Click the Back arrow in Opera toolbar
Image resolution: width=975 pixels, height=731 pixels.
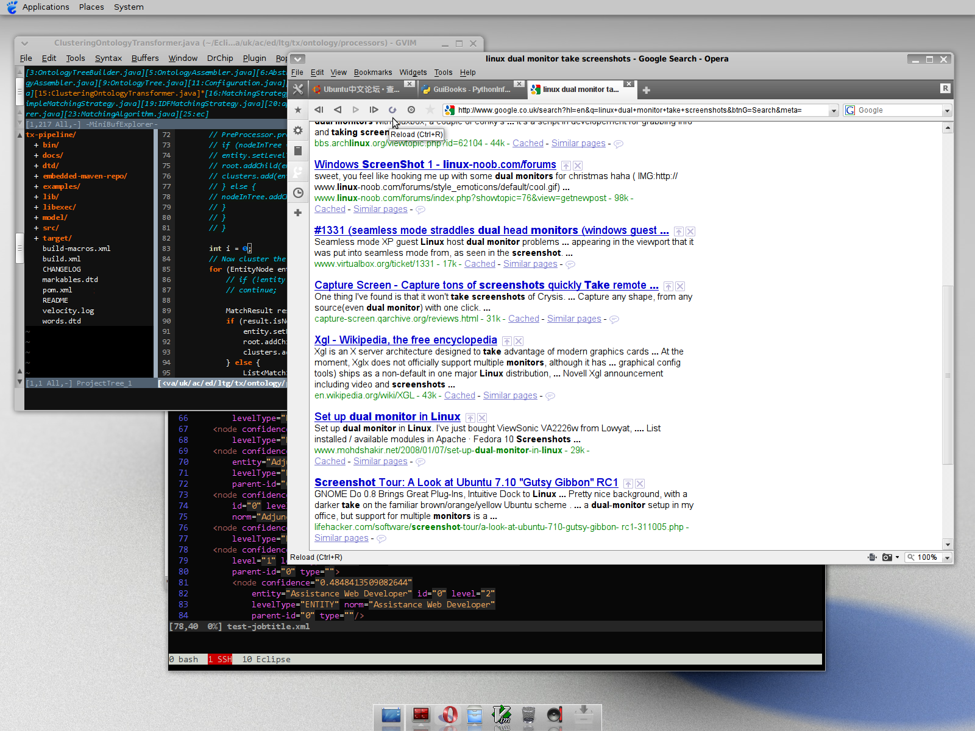338,110
